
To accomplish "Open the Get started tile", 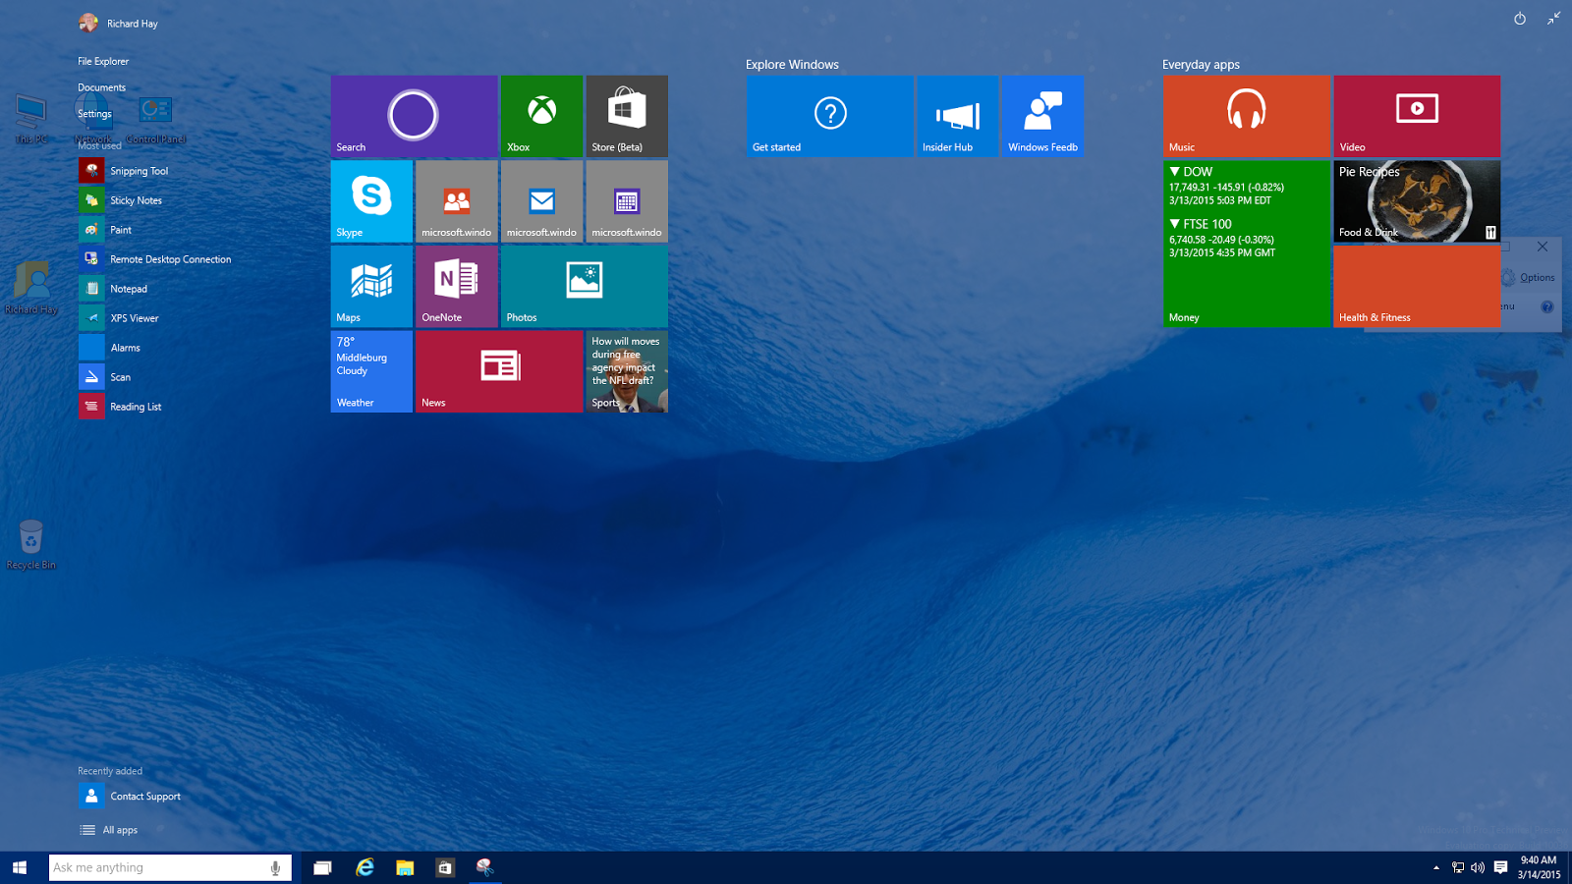I will point(829,116).
